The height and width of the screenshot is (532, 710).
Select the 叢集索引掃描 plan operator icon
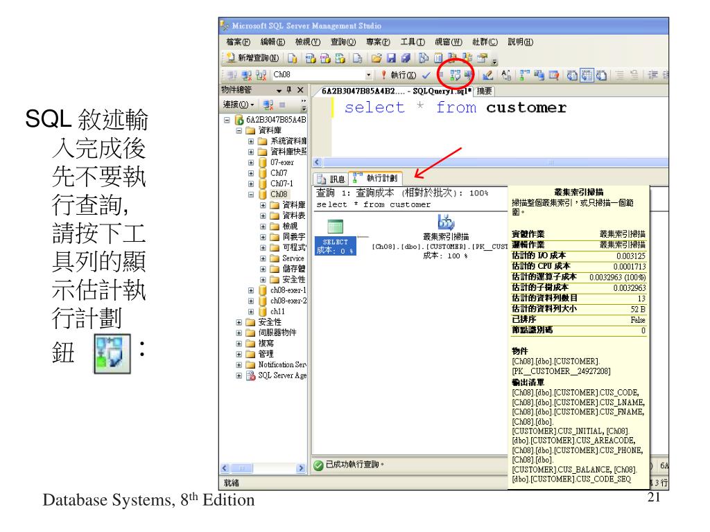click(446, 222)
